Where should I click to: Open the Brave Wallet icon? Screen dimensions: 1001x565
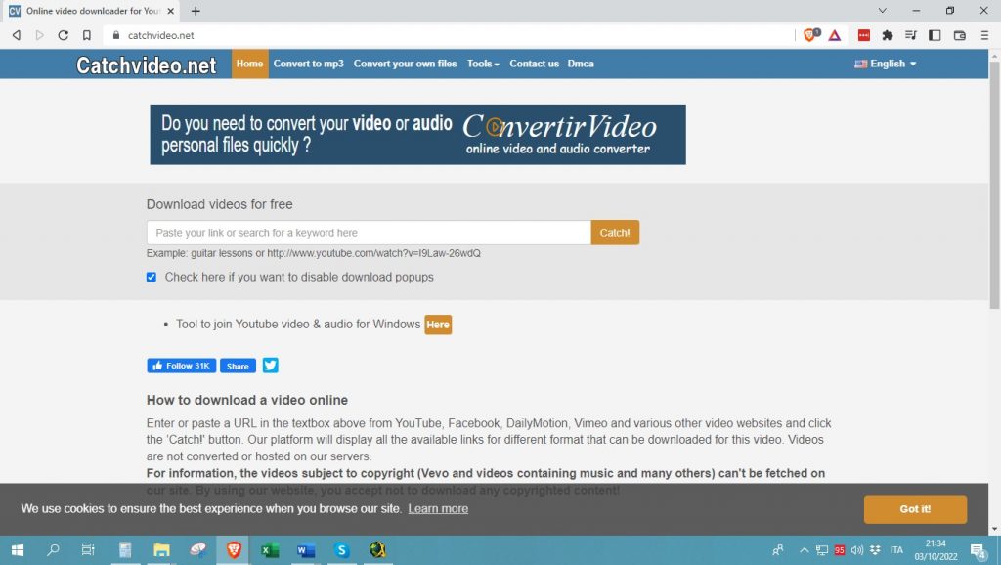958,36
